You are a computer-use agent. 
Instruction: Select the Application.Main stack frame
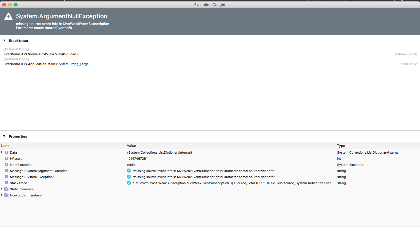coord(210,64)
